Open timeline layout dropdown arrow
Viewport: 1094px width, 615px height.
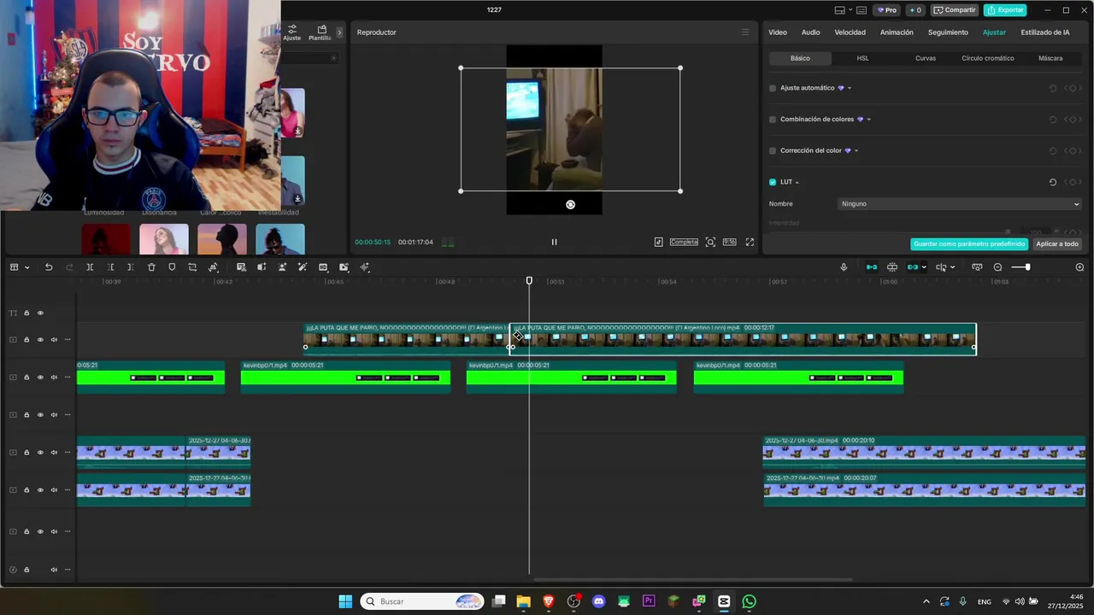pyautogui.click(x=26, y=267)
